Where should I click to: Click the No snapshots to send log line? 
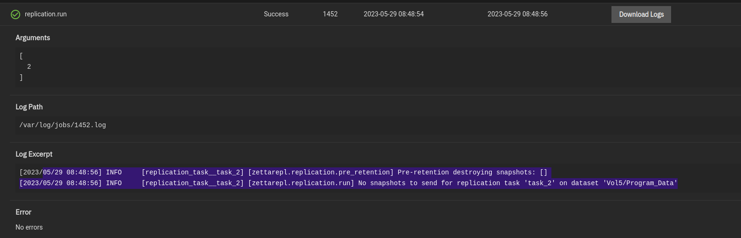click(348, 183)
